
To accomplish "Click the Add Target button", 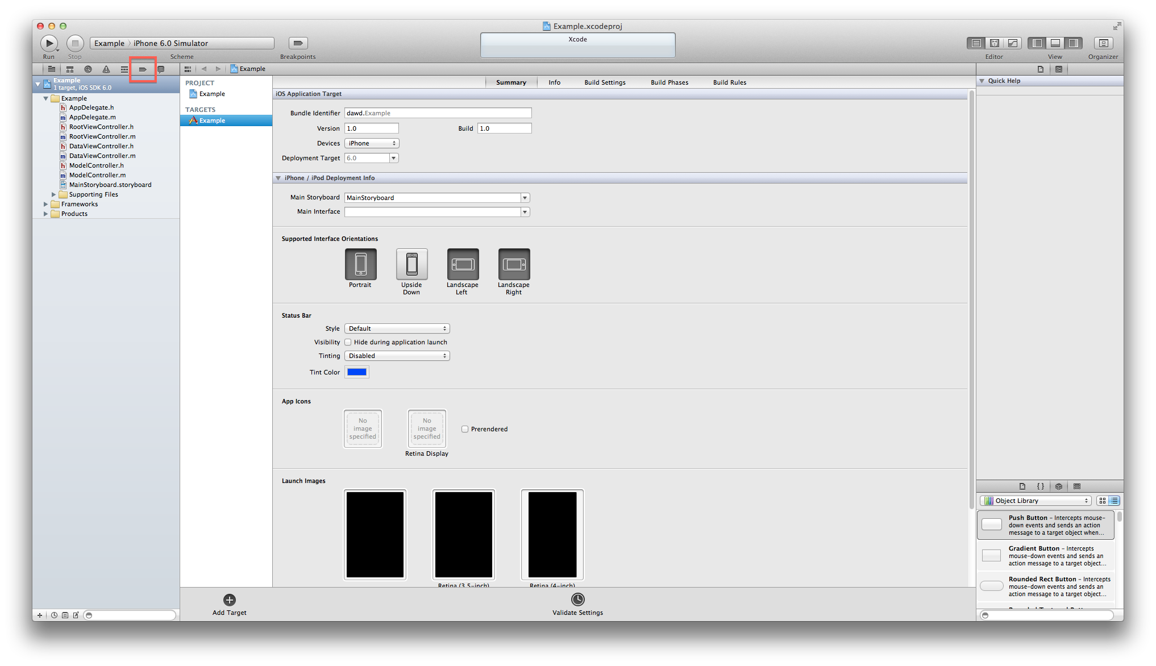I will pos(230,605).
